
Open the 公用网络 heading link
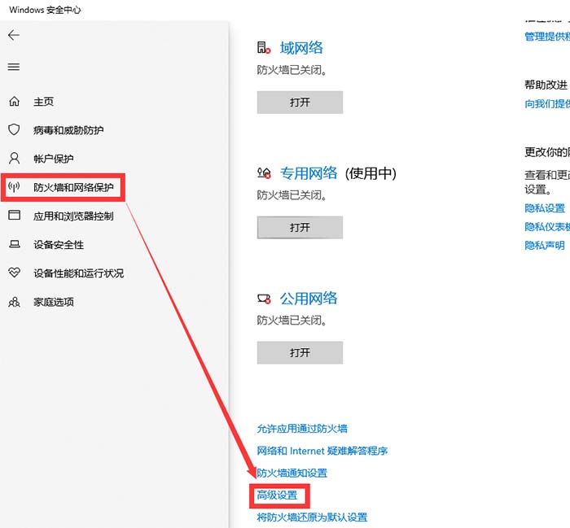pyautogui.click(x=309, y=299)
